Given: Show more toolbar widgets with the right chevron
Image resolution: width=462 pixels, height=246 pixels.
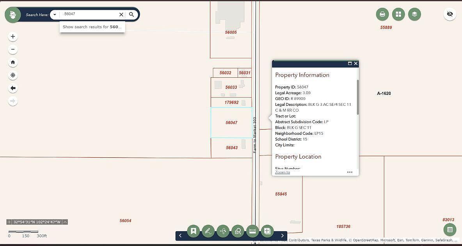Looking at the screenshot, I should click(282, 235).
